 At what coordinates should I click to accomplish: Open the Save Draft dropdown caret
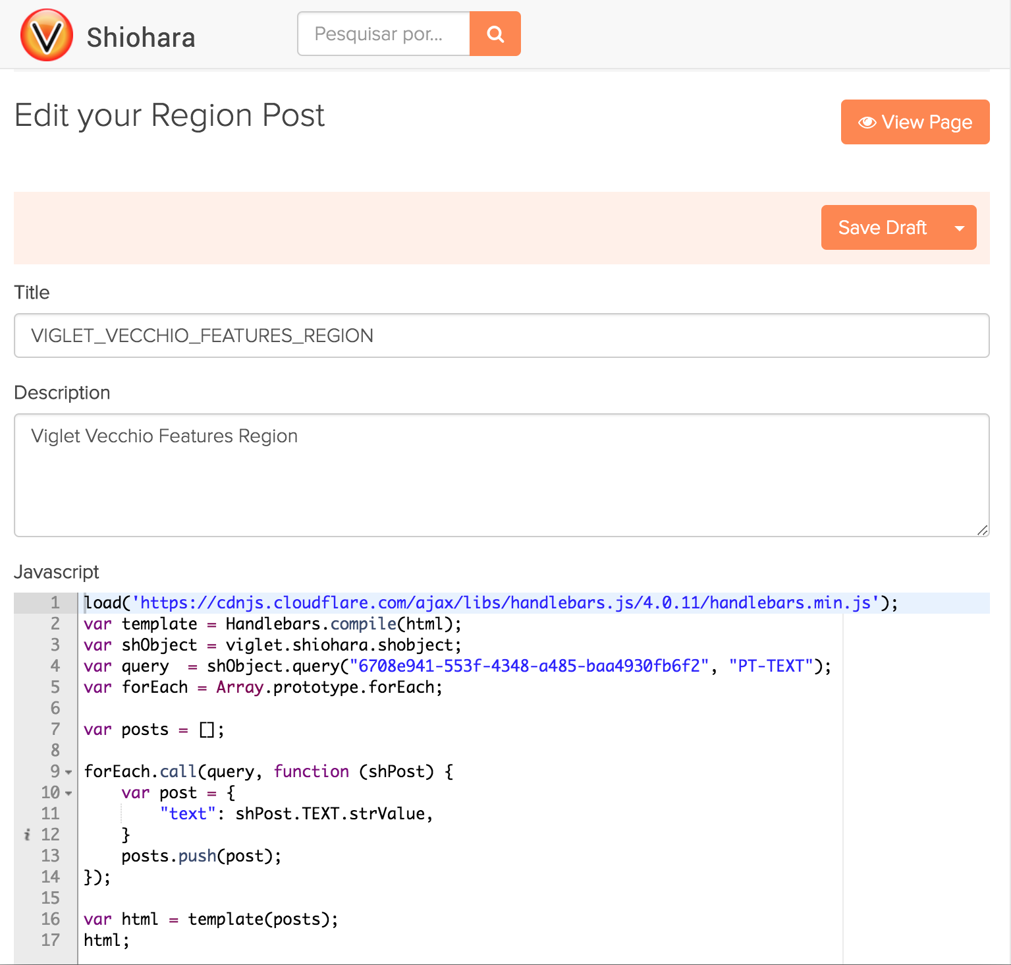[x=960, y=228]
